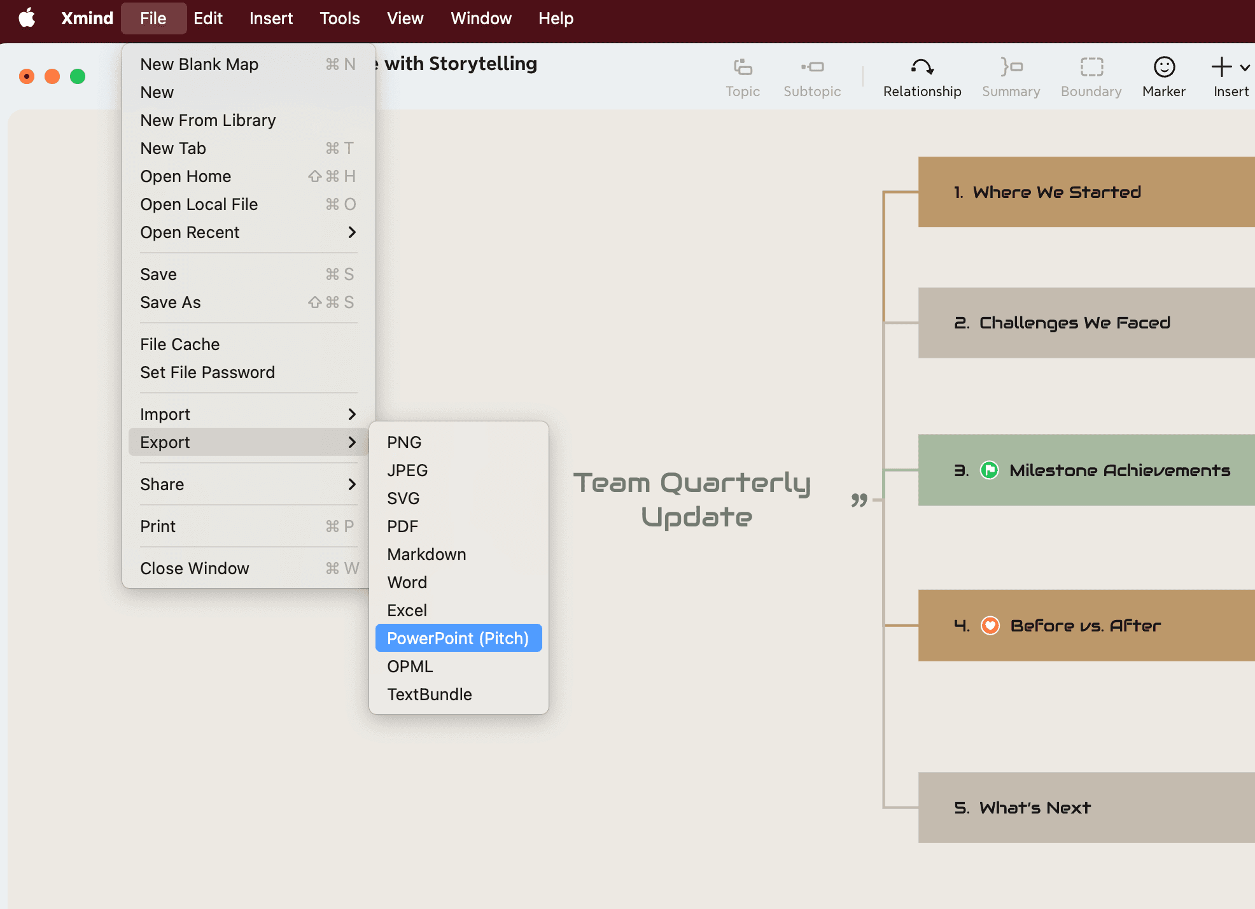The height and width of the screenshot is (909, 1255).
Task: Select the Milestone Achievements topic
Action: (1086, 470)
